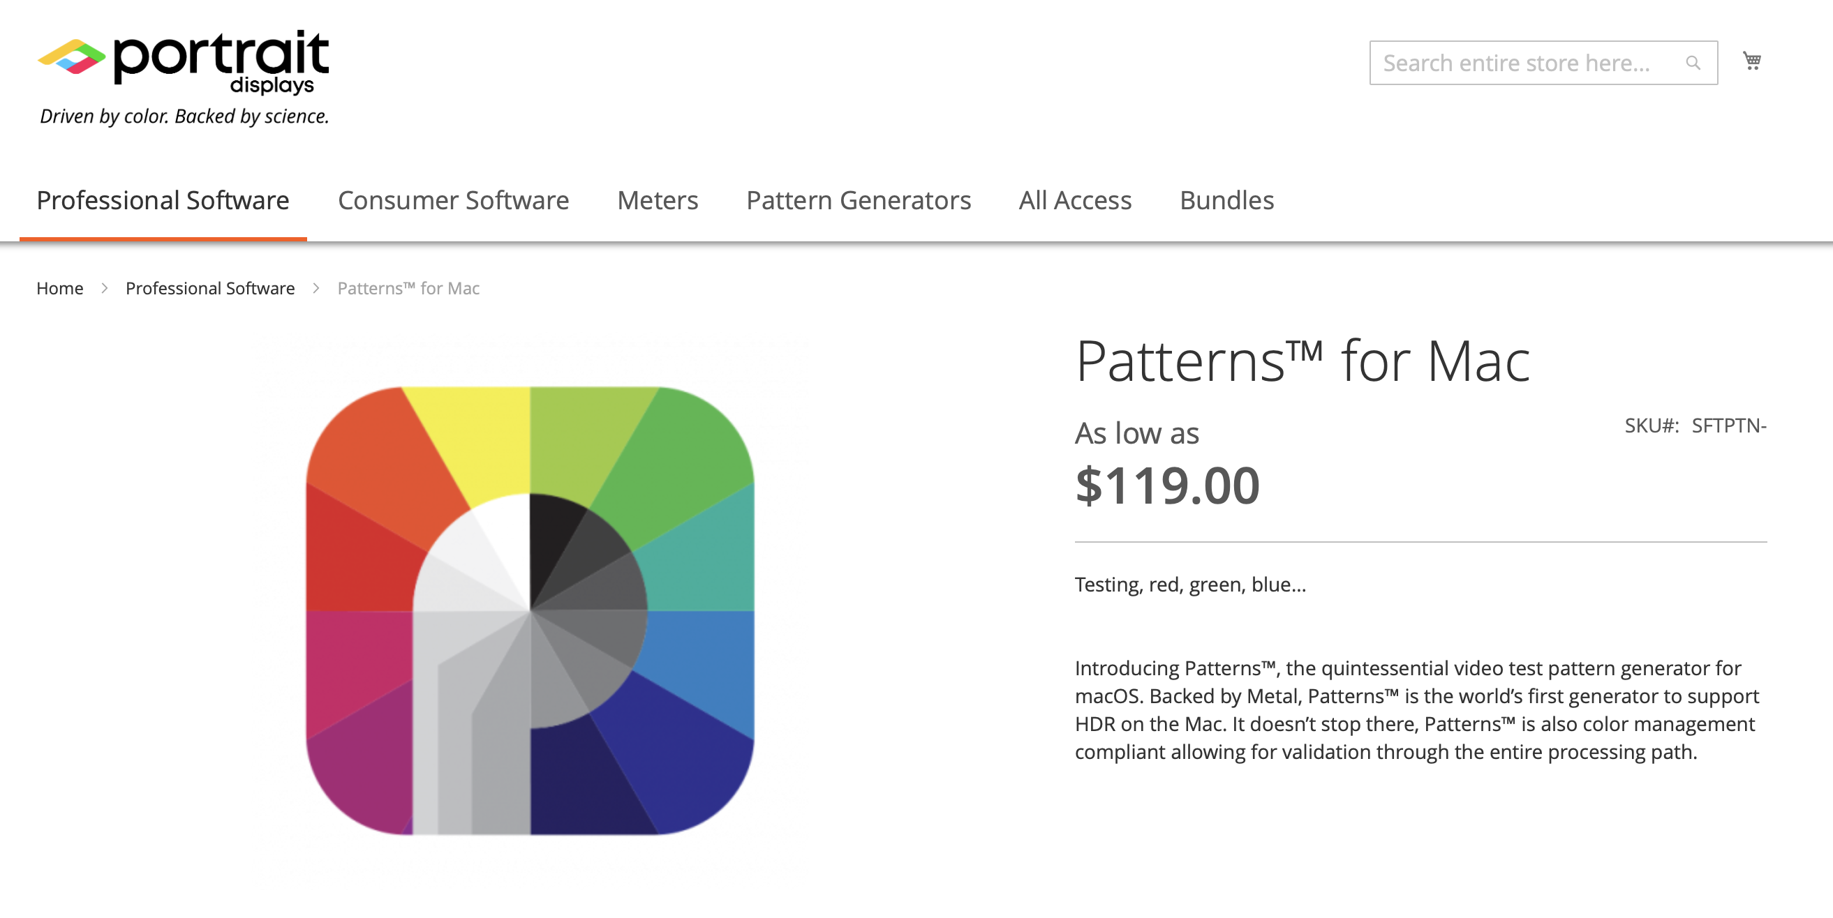Image resolution: width=1833 pixels, height=918 pixels.
Task: Open the Consumer Software menu
Action: coord(453,200)
